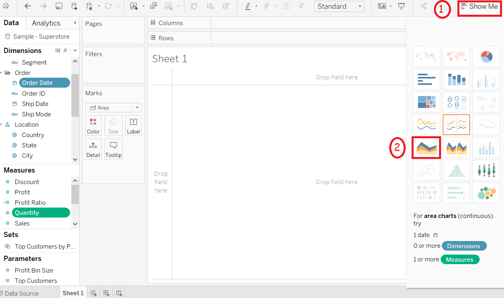504x298 pixels.
Task: Click the share workbook icon
Action: click(x=424, y=6)
